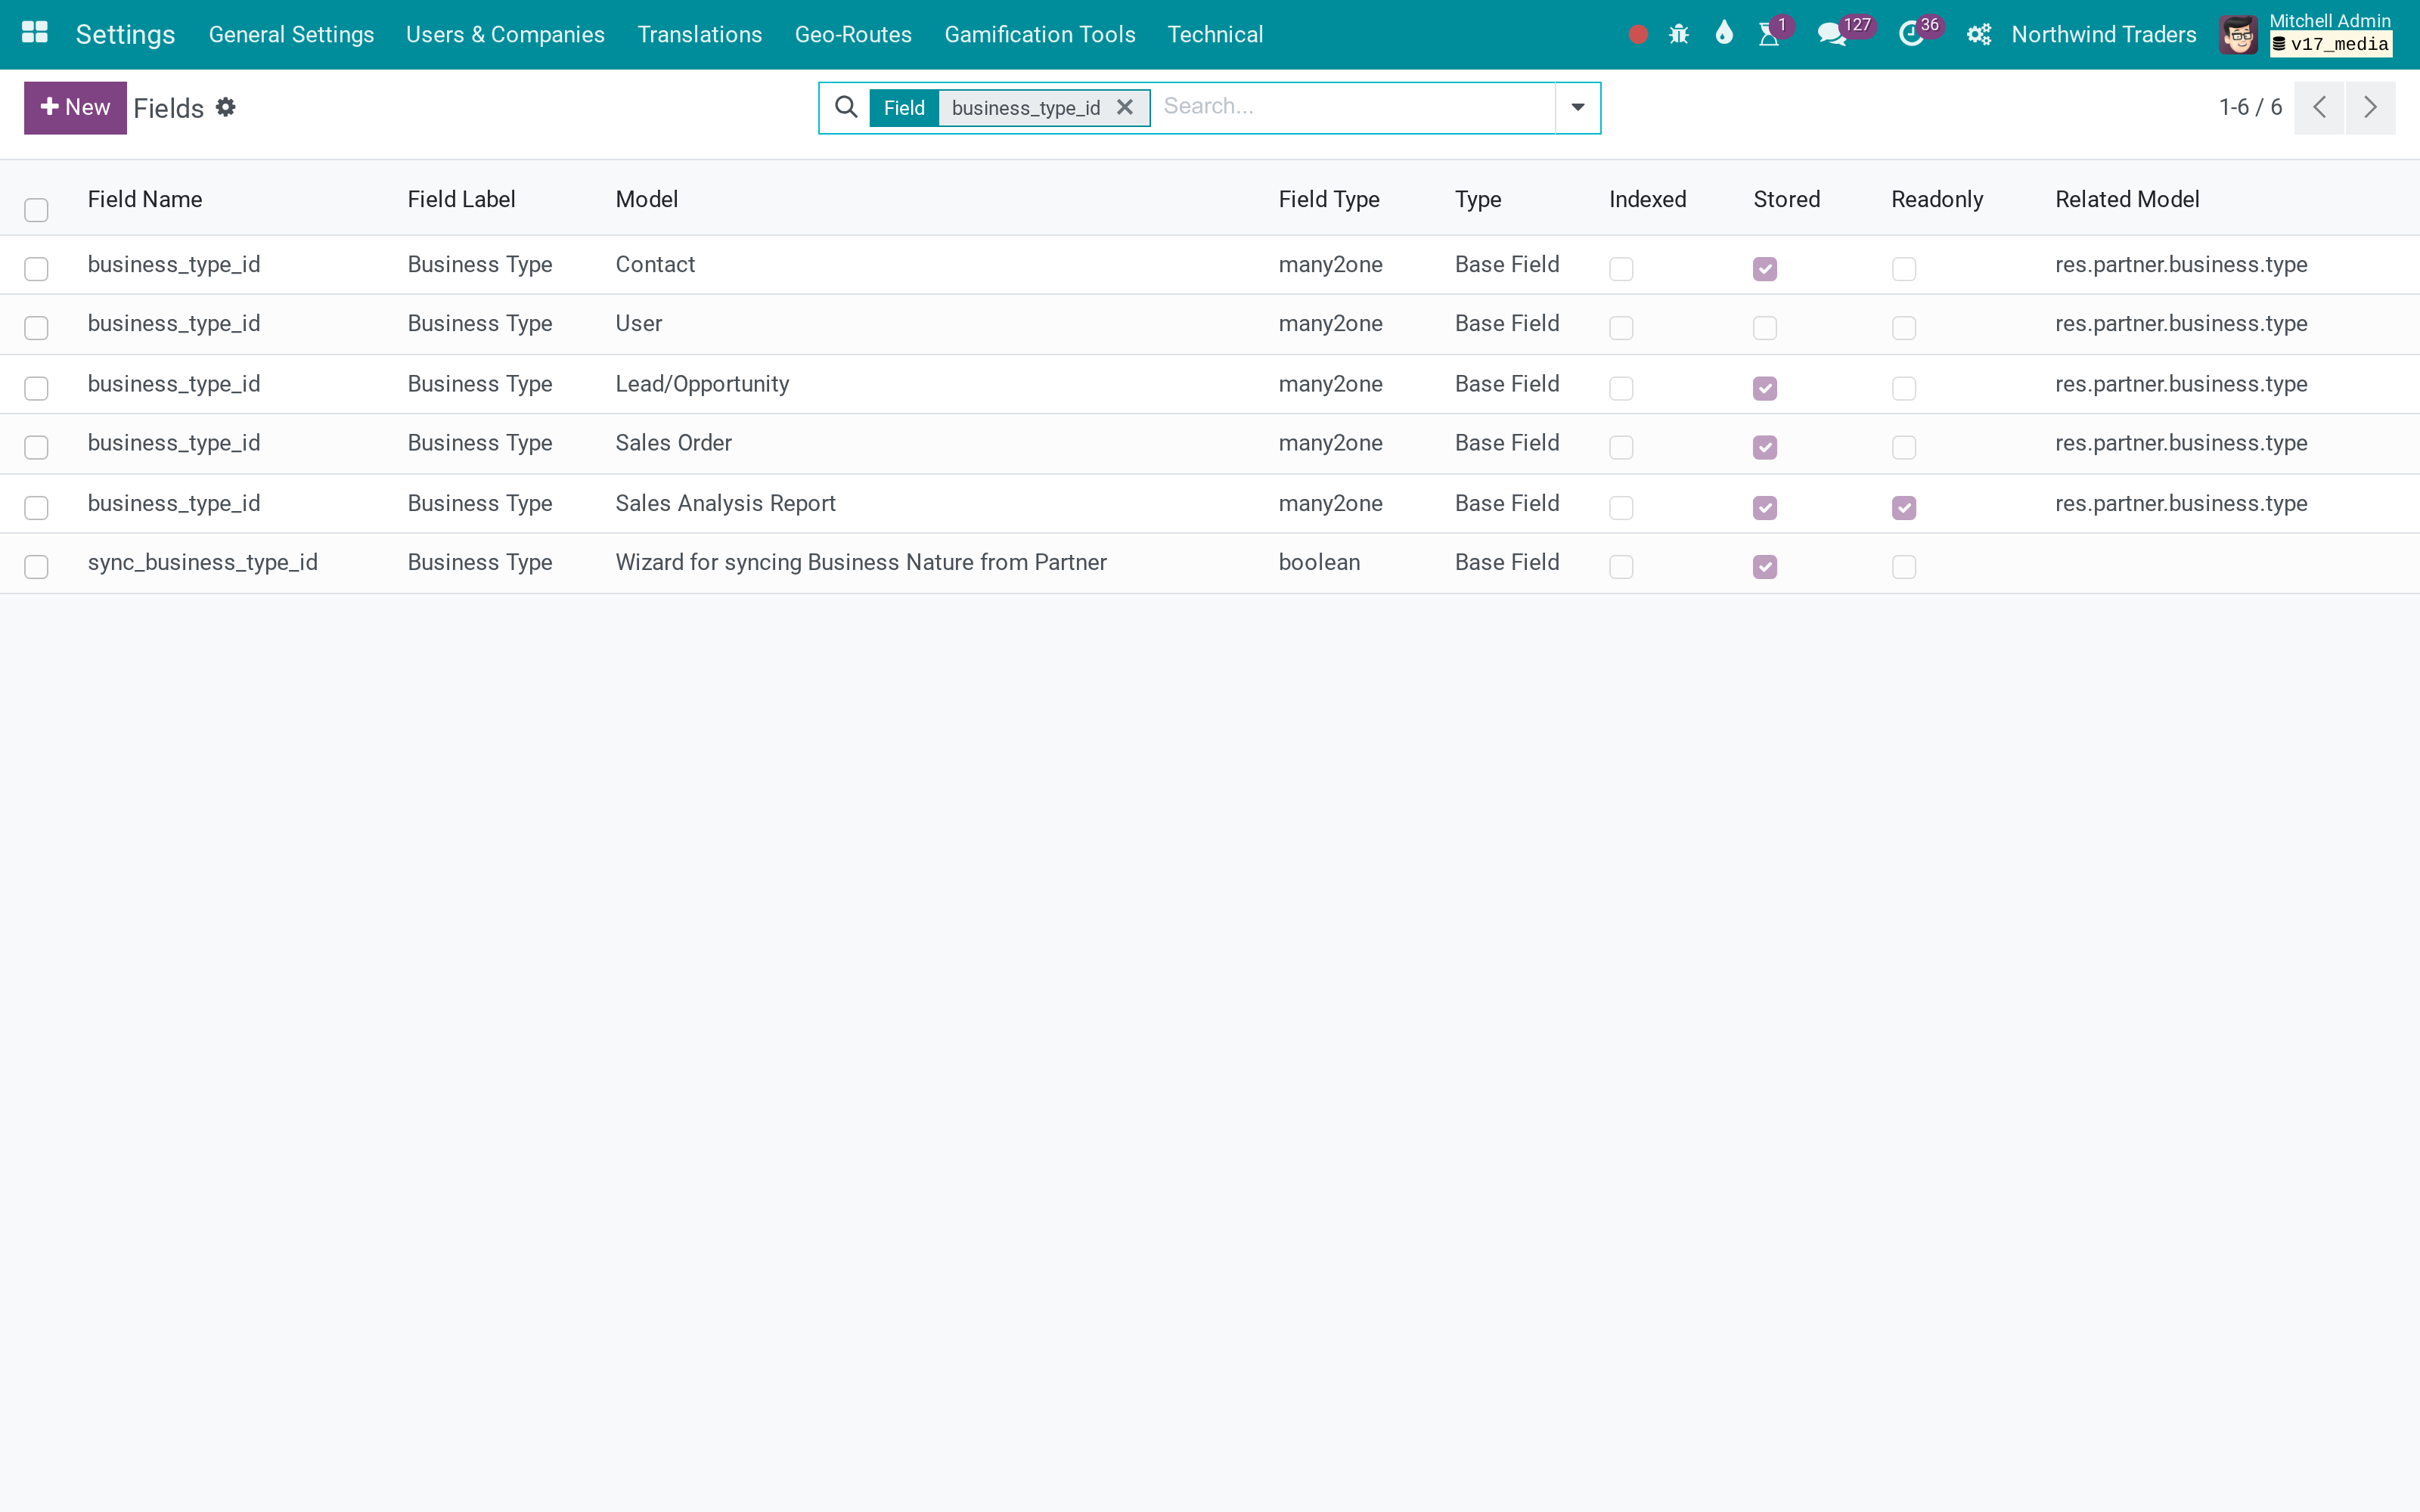Open the Fields gear actions menu
The width and height of the screenshot is (2420, 1512).
(x=226, y=107)
